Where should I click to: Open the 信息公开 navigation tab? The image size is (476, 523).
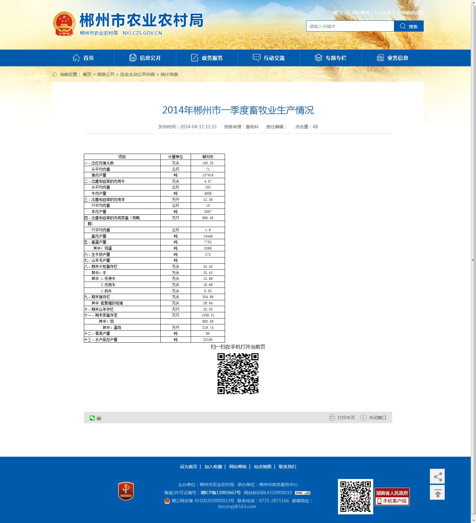click(x=145, y=58)
